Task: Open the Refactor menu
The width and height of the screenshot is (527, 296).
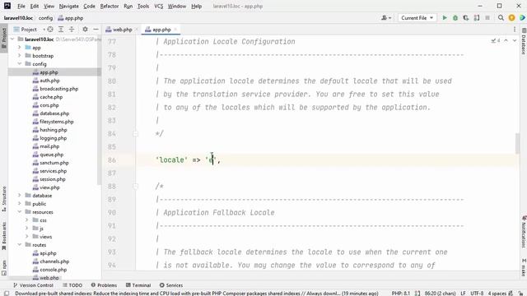Action: 110,6
